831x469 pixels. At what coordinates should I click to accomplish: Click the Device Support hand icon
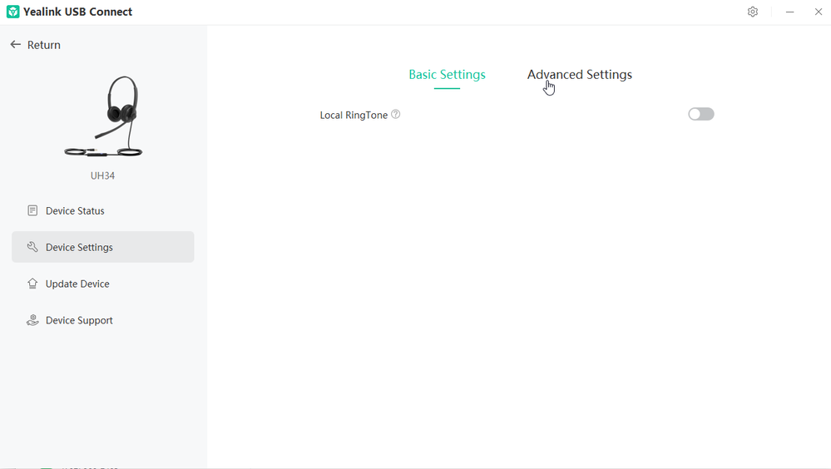pyautogui.click(x=32, y=320)
